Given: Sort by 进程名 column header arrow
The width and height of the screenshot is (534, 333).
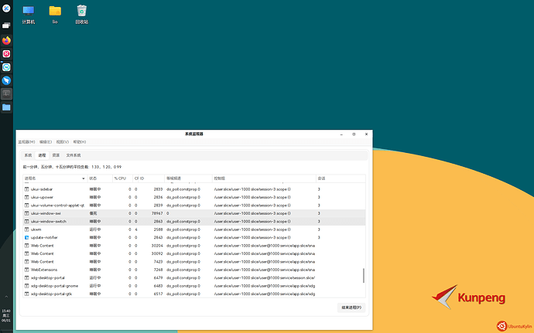Looking at the screenshot, I should point(83,178).
